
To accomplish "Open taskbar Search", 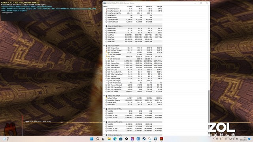I will [98, 139].
